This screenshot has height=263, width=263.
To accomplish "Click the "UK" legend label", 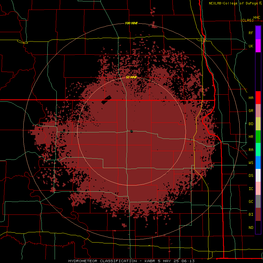I will point(251,46).
